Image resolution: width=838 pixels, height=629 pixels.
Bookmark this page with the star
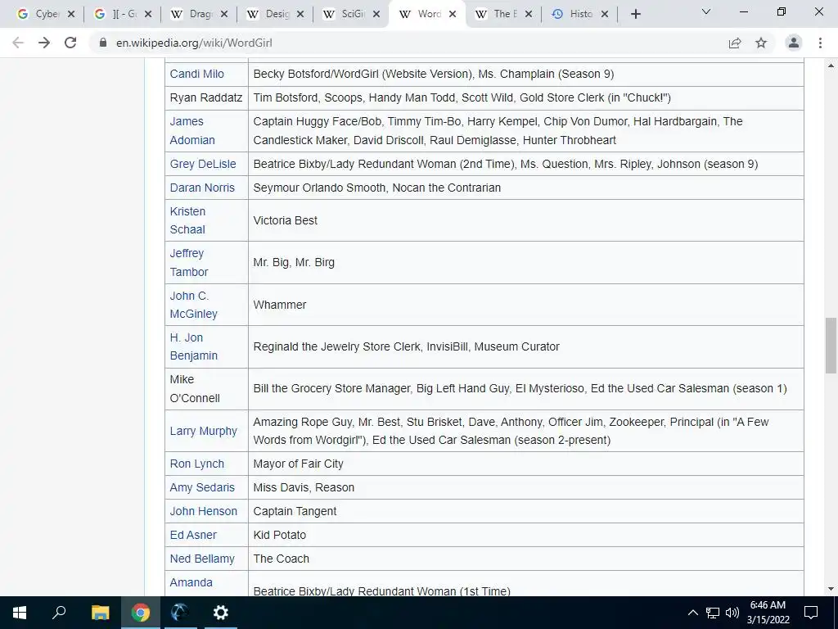tap(761, 43)
